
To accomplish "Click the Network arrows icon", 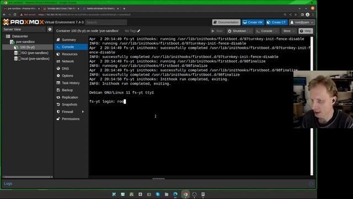I will coord(58,61).
